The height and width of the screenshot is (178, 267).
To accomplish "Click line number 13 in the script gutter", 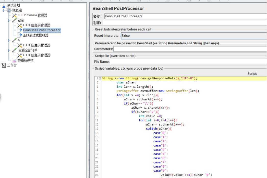I will point(97,129).
